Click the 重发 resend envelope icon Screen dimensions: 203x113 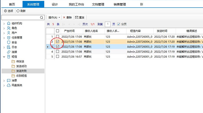(x=77, y=17)
